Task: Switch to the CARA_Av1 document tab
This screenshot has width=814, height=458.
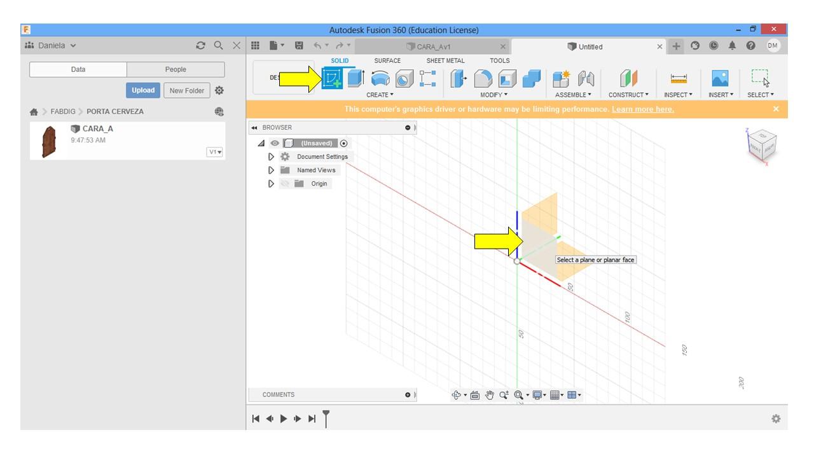Action: (432, 46)
